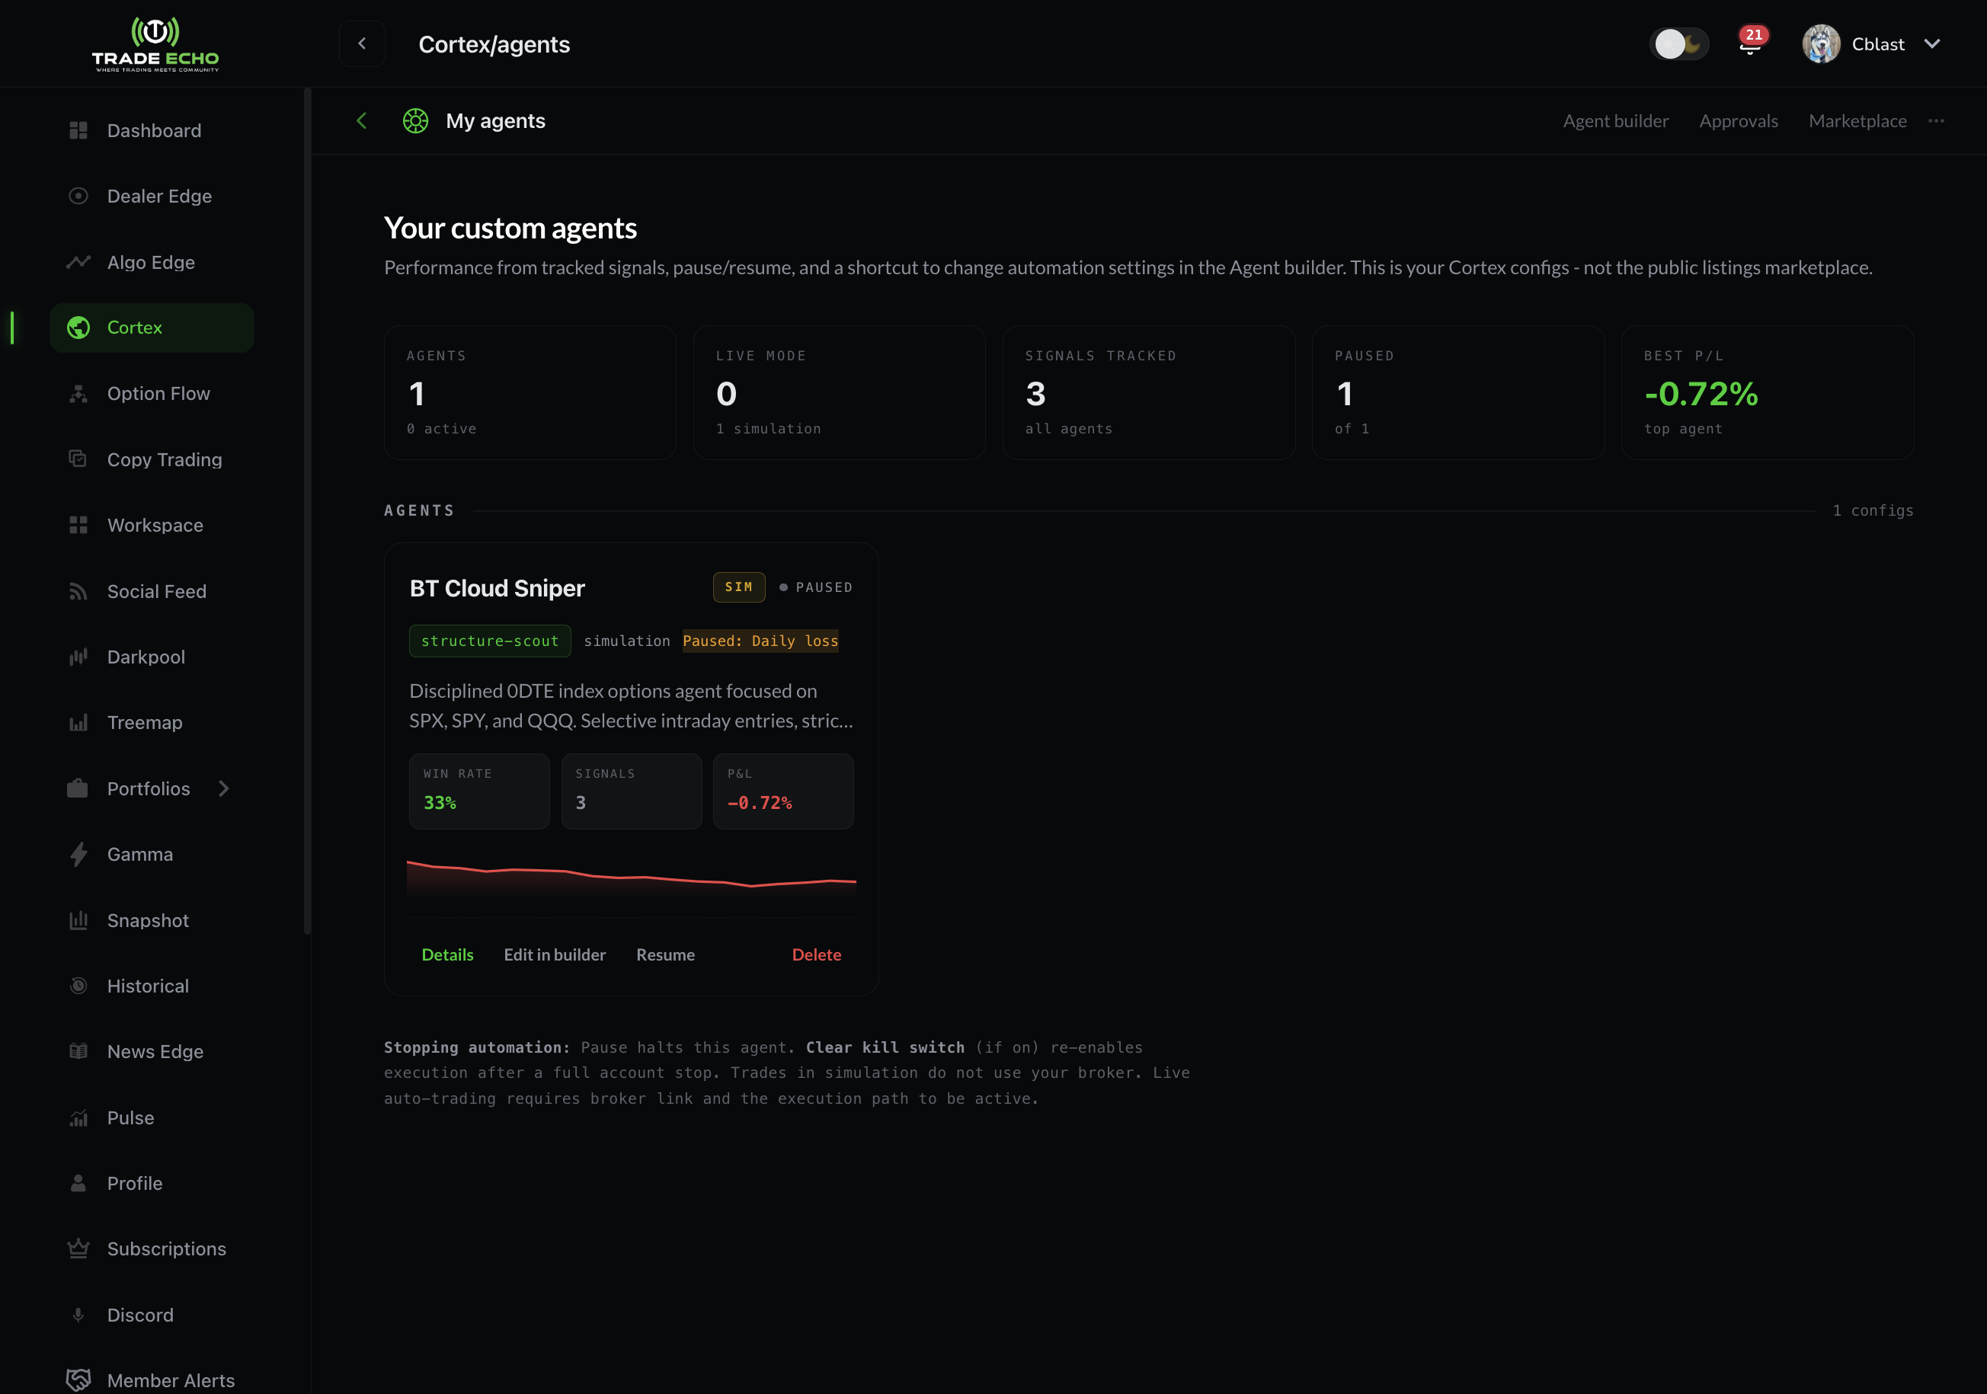Click the Trade Echo logo
The width and height of the screenshot is (1987, 1394).
click(x=155, y=43)
